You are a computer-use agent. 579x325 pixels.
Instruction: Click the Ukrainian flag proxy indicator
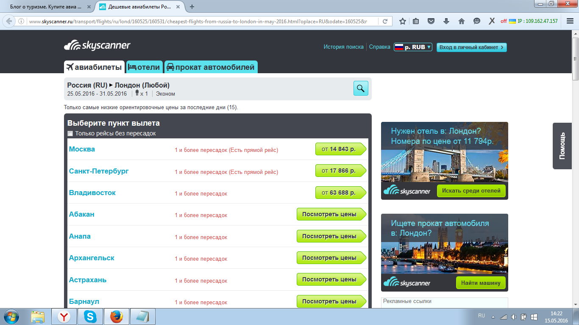click(x=512, y=21)
